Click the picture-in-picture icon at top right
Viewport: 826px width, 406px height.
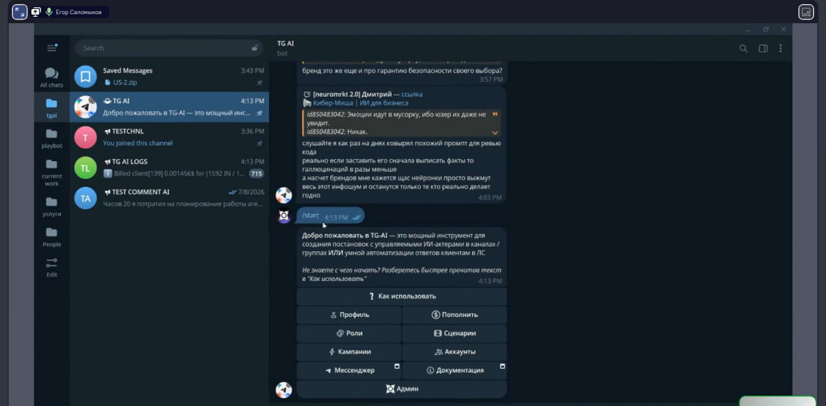tap(805, 12)
